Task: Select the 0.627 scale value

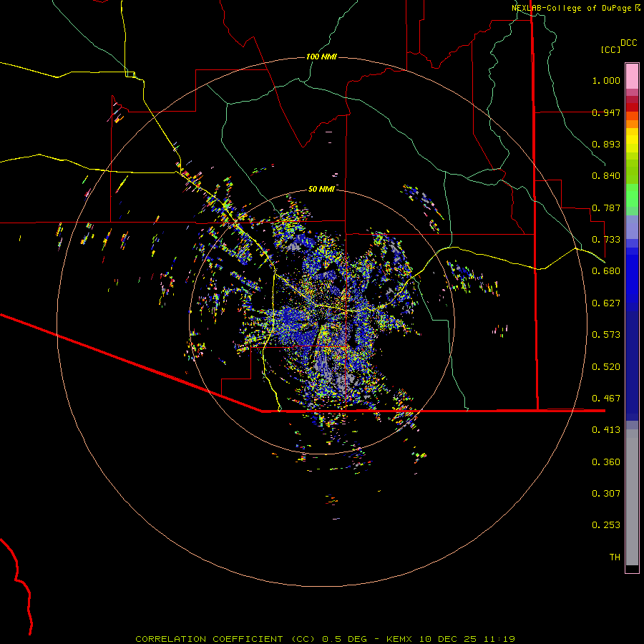Action: 606,303
